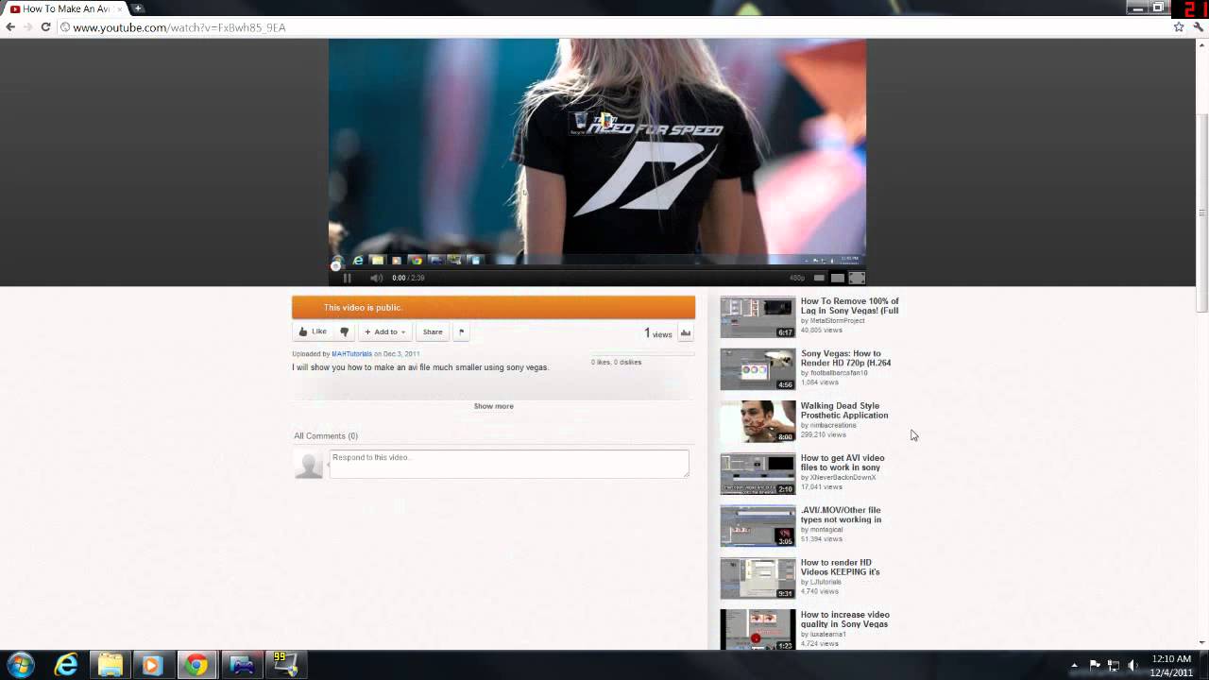Open the 480p quality selector
The width and height of the screenshot is (1209, 680).
(x=797, y=278)
